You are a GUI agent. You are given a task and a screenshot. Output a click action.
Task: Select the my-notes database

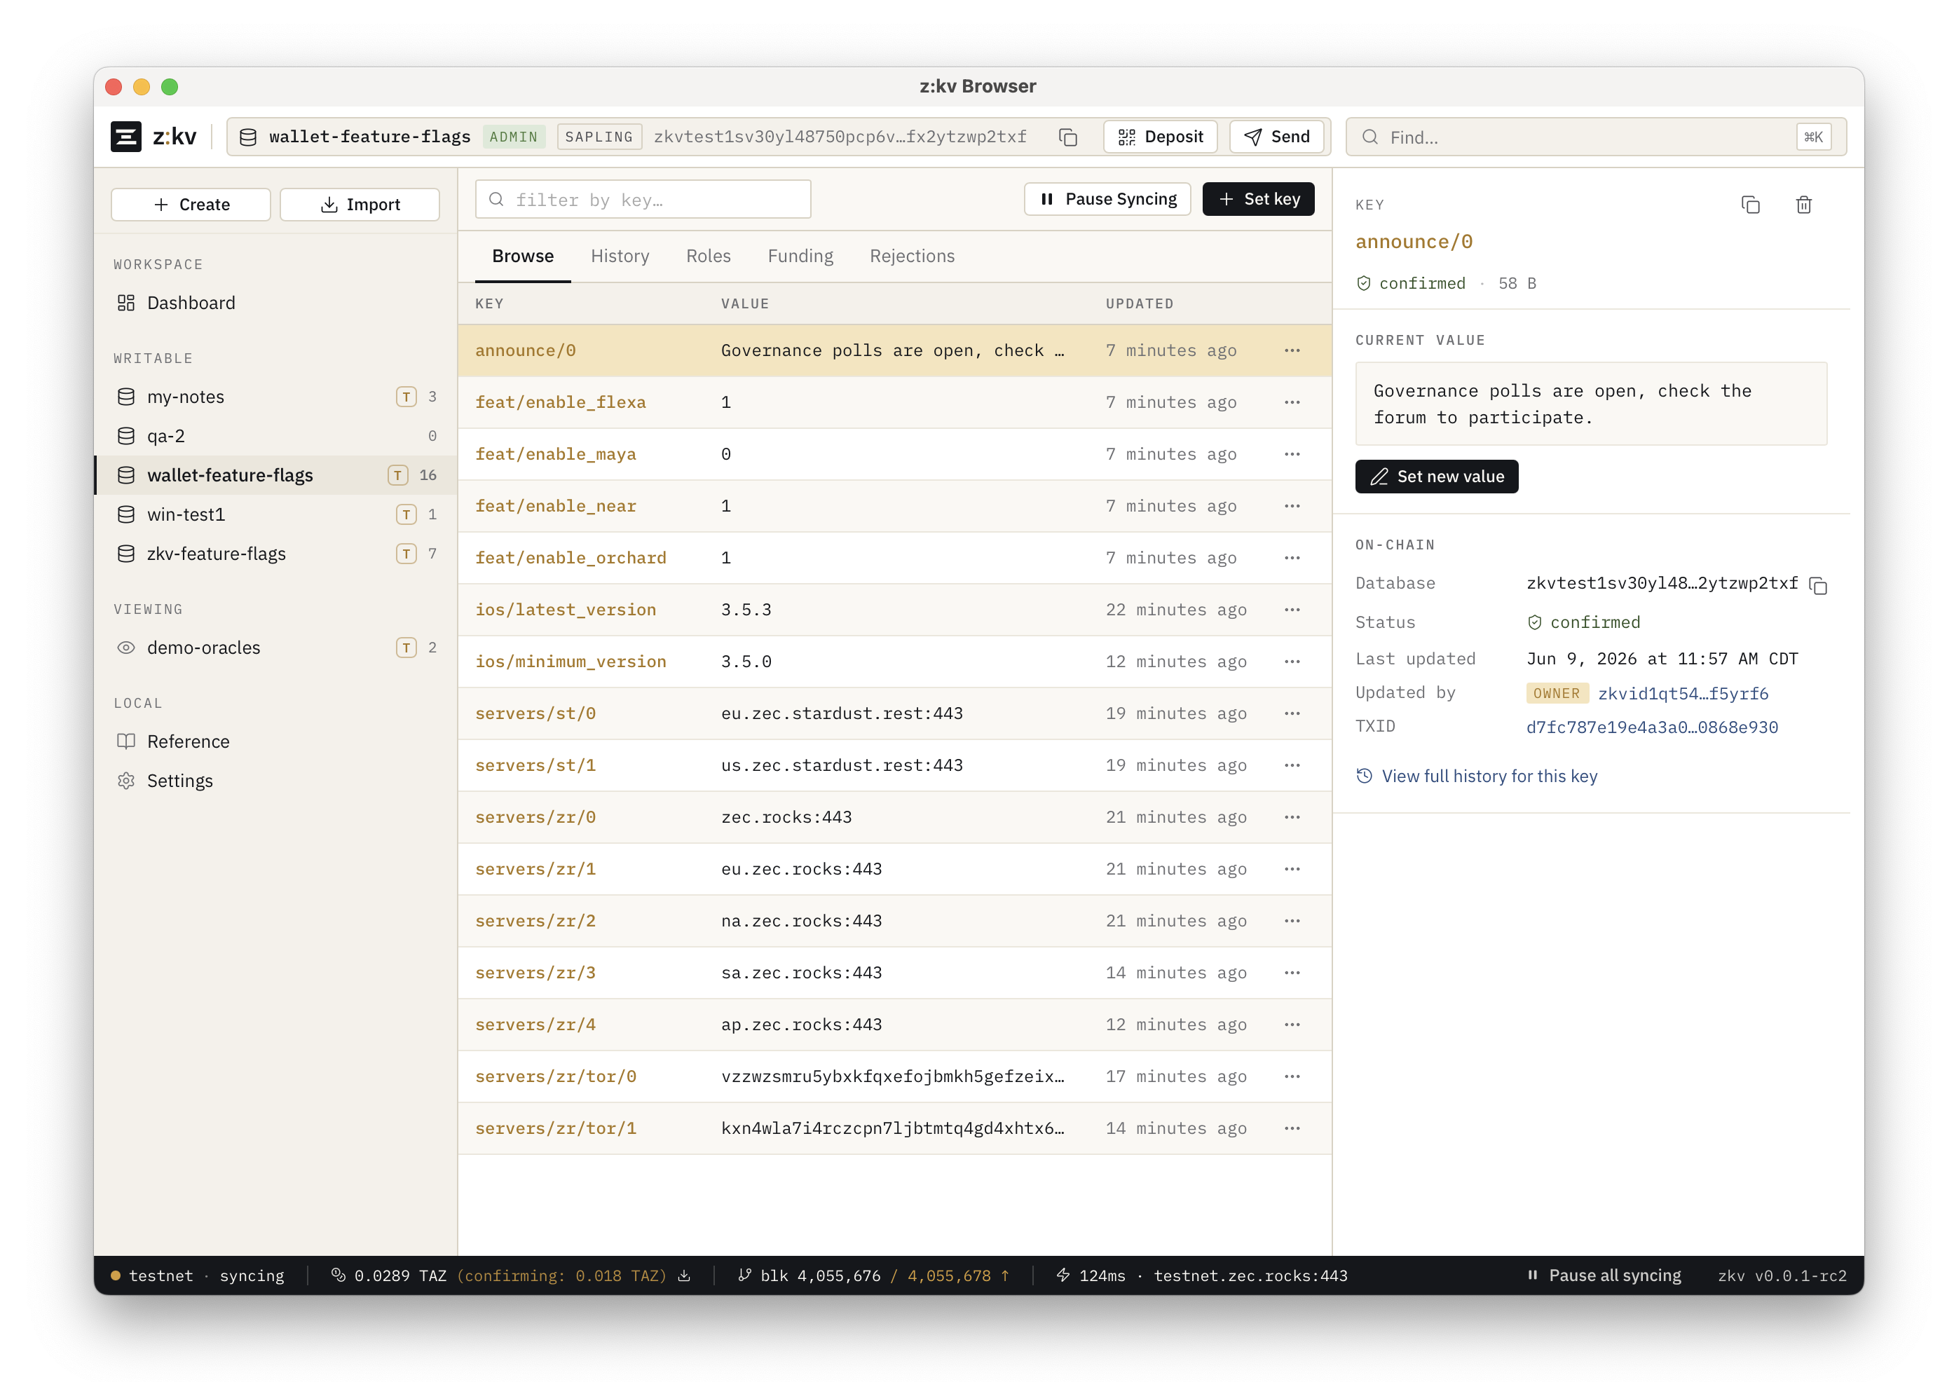point(275,397)
